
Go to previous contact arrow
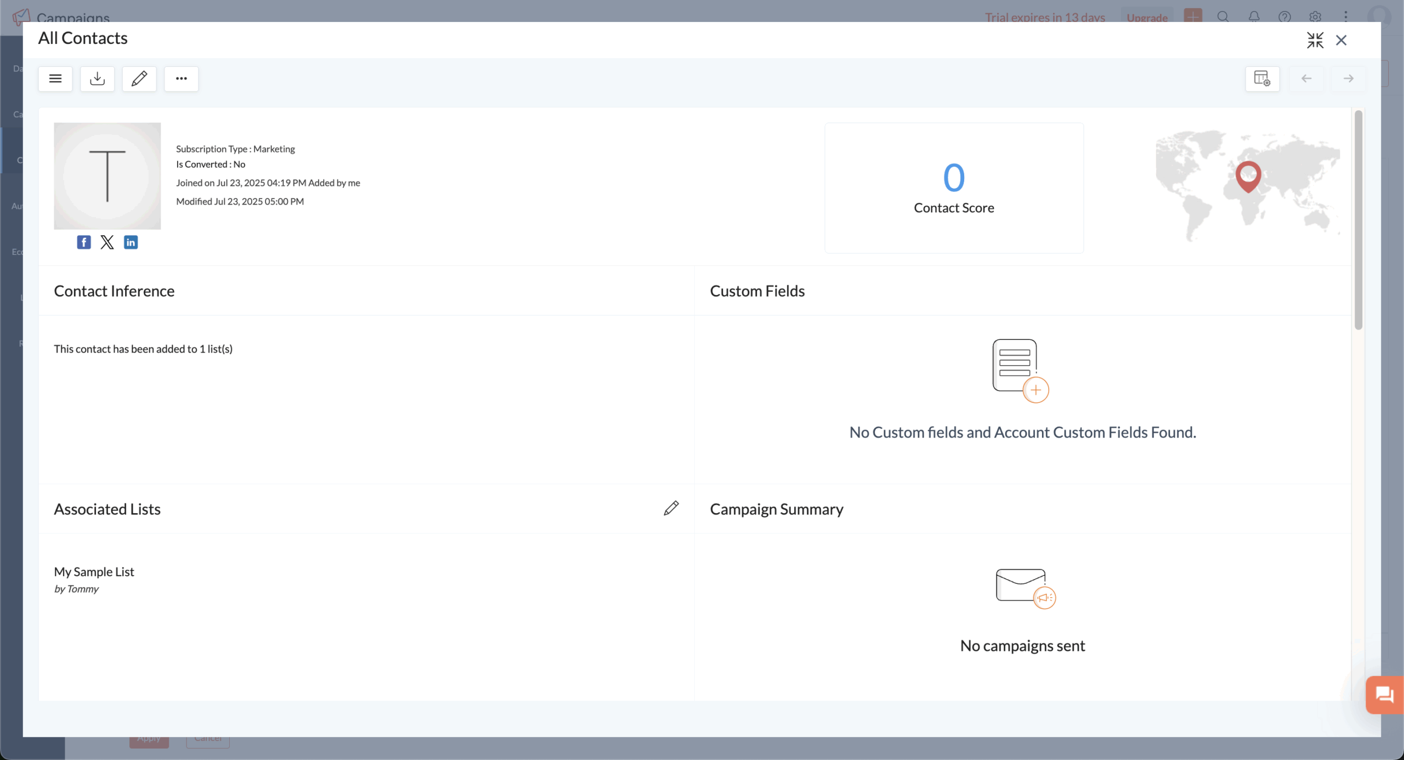point(1306,78)
